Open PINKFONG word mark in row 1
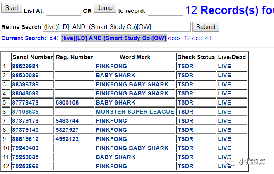 coord(111,66)
